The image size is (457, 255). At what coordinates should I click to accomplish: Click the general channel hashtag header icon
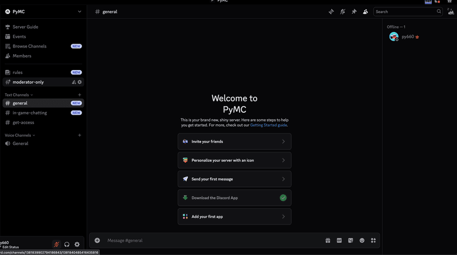(97, 12)
